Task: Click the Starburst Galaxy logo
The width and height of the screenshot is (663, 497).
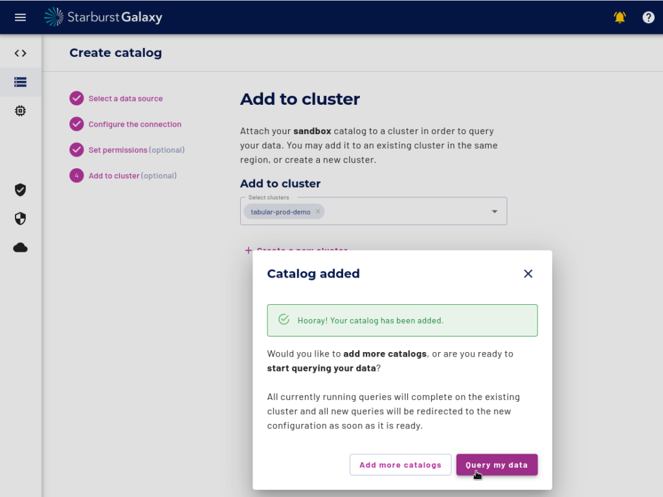Action: (x=104, y=17)
